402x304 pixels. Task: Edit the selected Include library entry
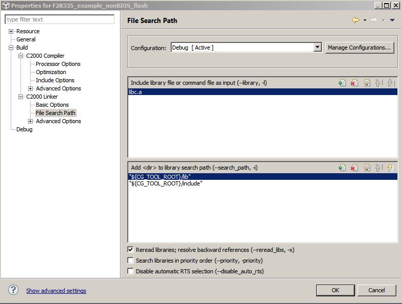pyautogui.click(x=367, y=83)
